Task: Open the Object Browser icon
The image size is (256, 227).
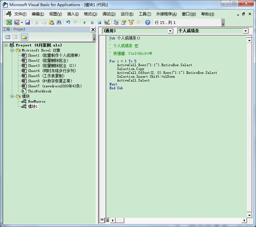Action: (131, 22)
